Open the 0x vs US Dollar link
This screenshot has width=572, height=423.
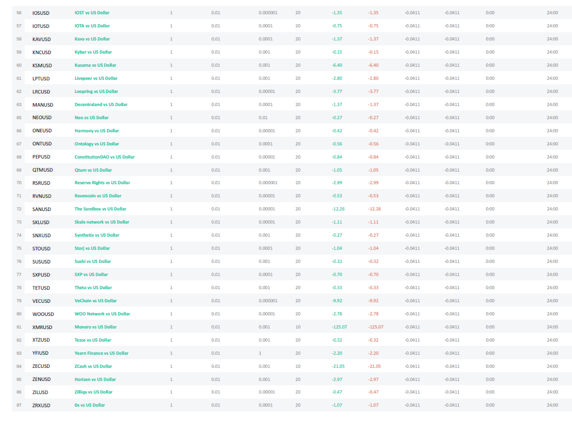tap(90, 406)
